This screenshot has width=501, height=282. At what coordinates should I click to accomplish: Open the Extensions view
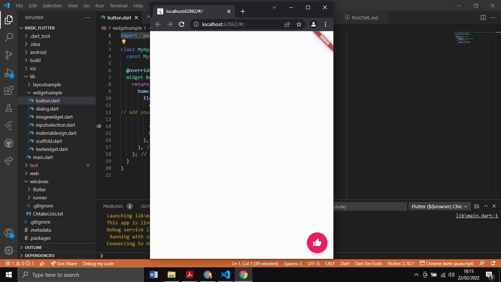coord(9,91)
